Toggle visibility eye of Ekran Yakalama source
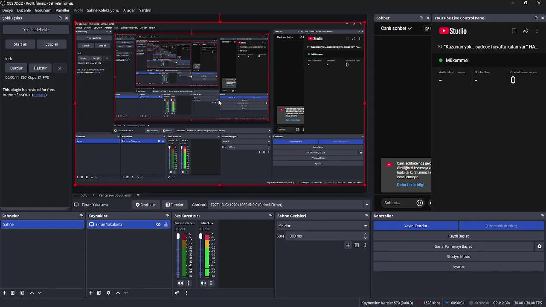The height and width of the screenshot is (307, 546). click(x=158, y=224)
